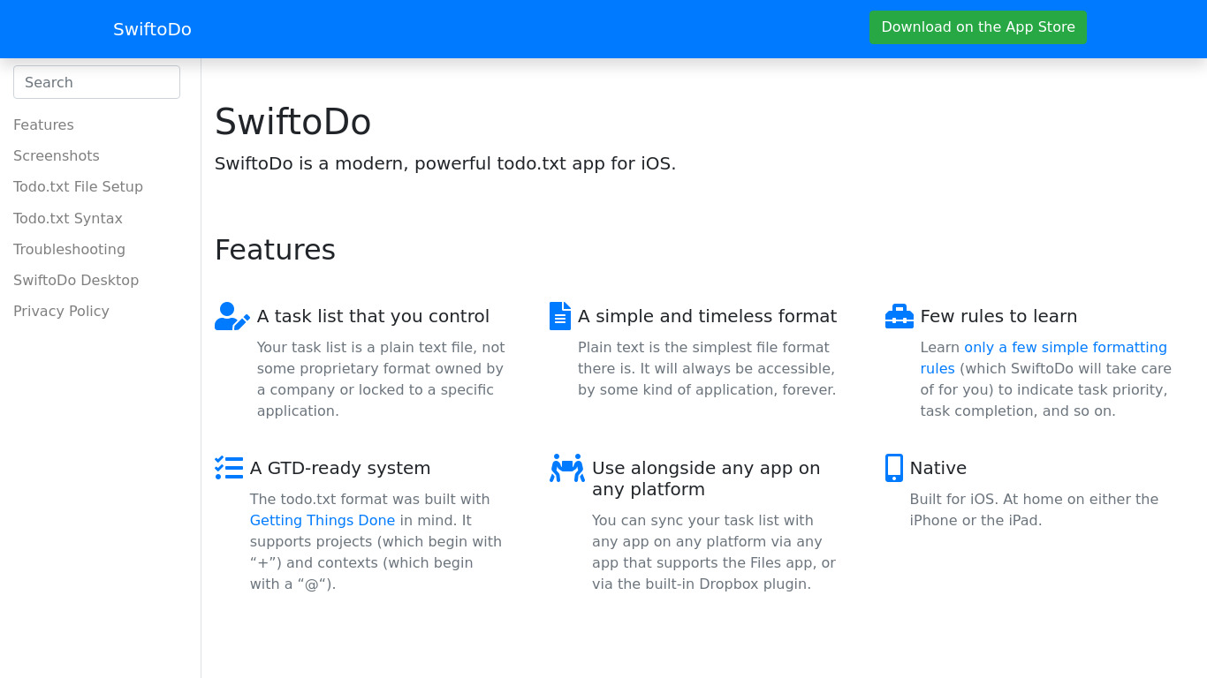
Task: Focus the Search input field
Action: [x=96, y=82]
